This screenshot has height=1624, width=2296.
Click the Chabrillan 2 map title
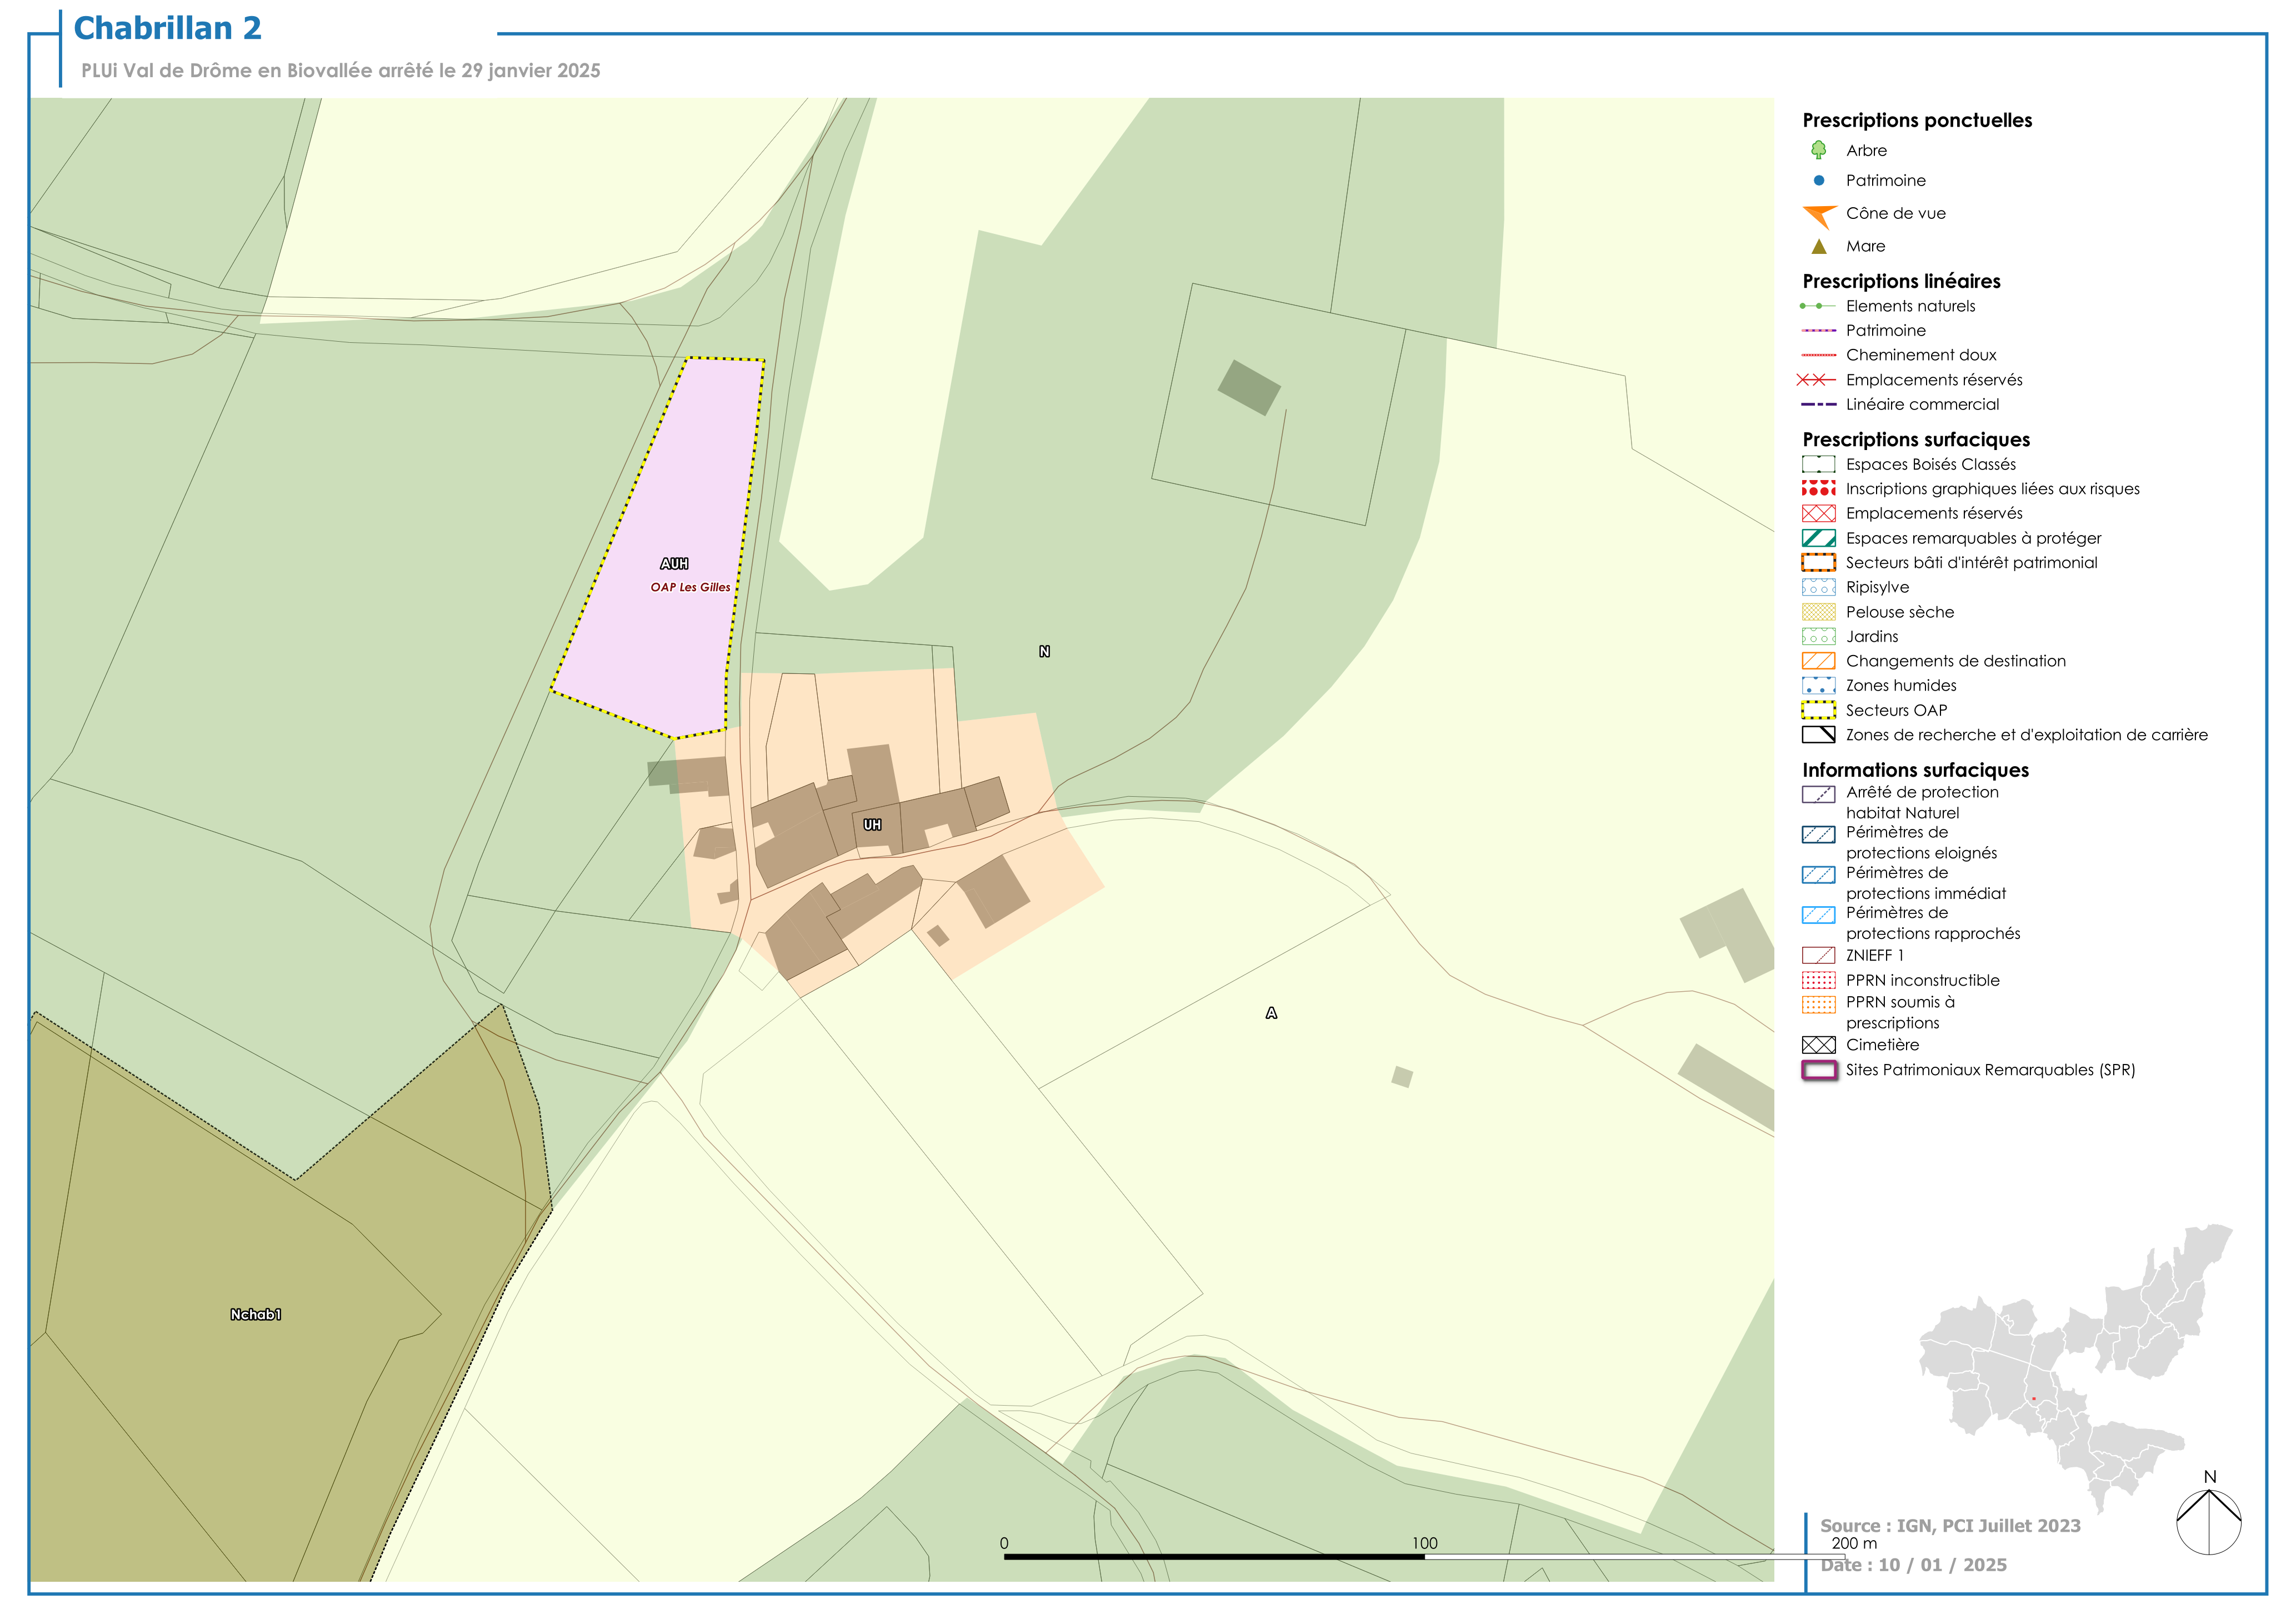pyautogui.click(x=167, y=28)
